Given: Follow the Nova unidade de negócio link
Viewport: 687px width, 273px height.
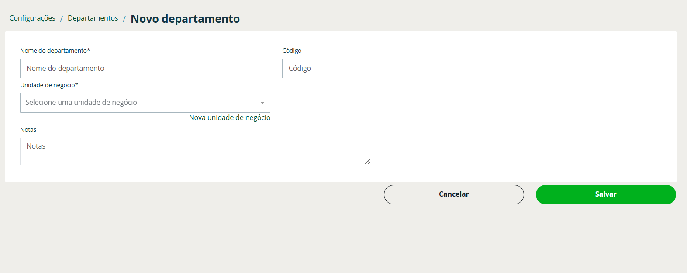Looking at the screenshot, I should [230, 117].
